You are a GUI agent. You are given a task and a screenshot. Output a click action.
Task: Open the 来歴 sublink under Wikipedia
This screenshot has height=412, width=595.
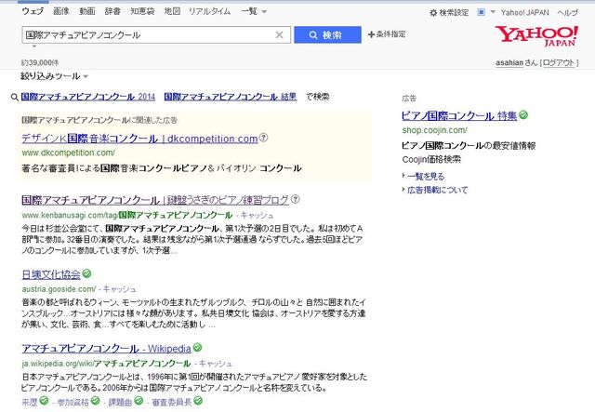point(30,402)
